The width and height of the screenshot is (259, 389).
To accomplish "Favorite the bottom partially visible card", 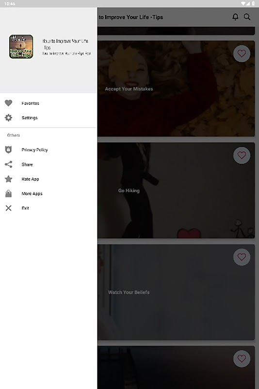I will point(242,359).
